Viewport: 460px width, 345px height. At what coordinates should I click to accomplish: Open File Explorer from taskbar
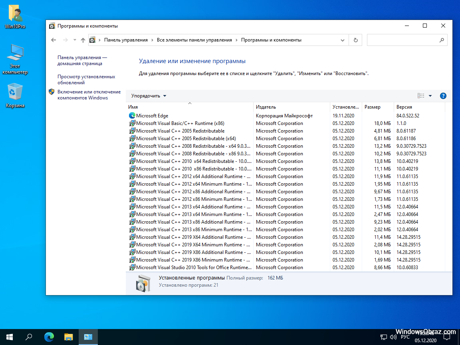click(x=68, y=337)
